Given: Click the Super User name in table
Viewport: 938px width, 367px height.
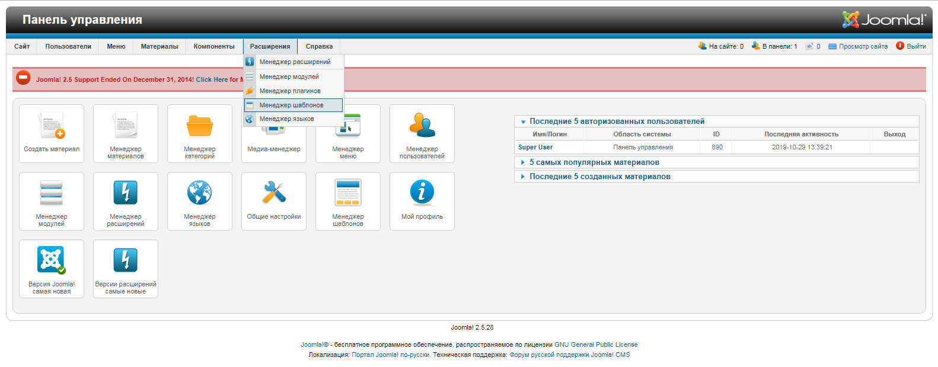Looking at the screenshot, I should pyautogui.click(x=535, y=147).
